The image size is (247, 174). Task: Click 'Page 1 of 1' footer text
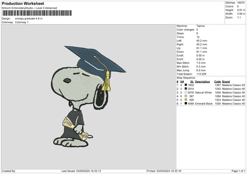pos(238,171)
